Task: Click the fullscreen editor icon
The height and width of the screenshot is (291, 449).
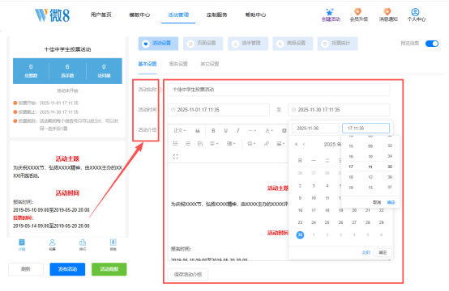Action: [176, 157]
